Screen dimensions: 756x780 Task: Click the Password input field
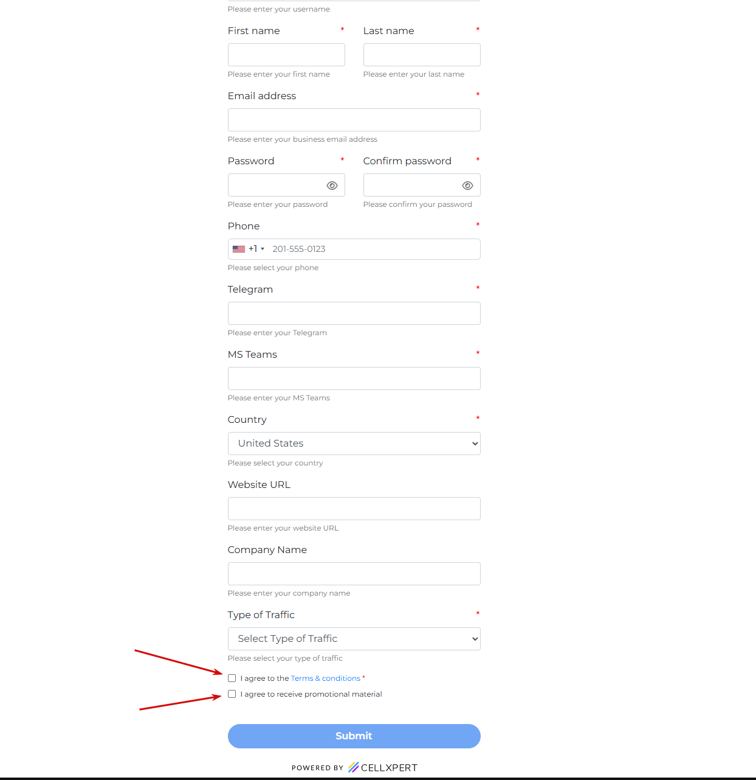[x=275, y=185]
